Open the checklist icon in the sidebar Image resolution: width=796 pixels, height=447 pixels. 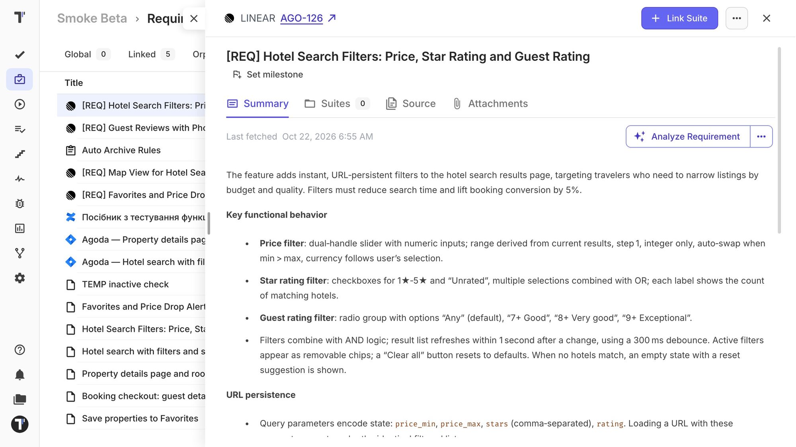pos(20,129)
